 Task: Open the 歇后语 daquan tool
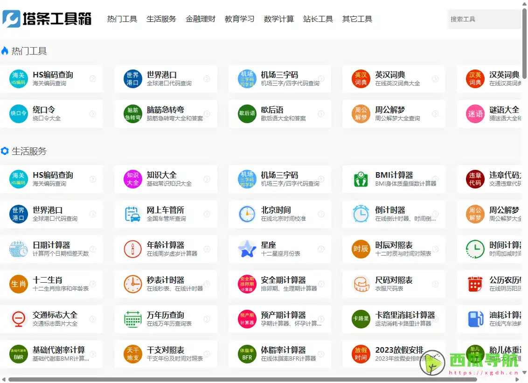(x=280, y=114)
